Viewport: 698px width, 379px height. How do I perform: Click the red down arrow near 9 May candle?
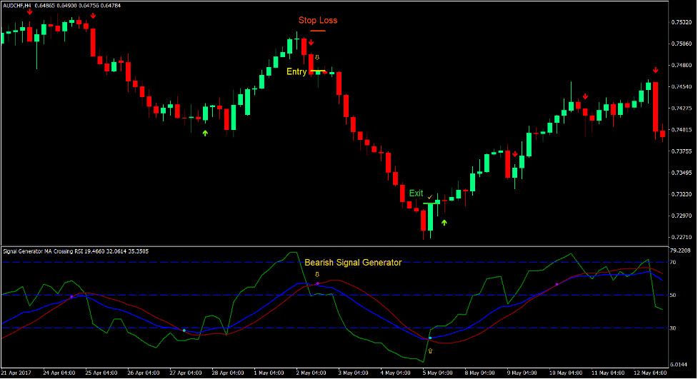click(x=514, y=154)
